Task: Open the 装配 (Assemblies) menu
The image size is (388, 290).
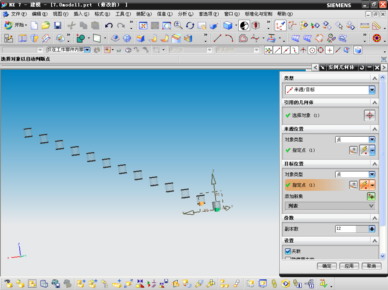Action: coord(144,14)
